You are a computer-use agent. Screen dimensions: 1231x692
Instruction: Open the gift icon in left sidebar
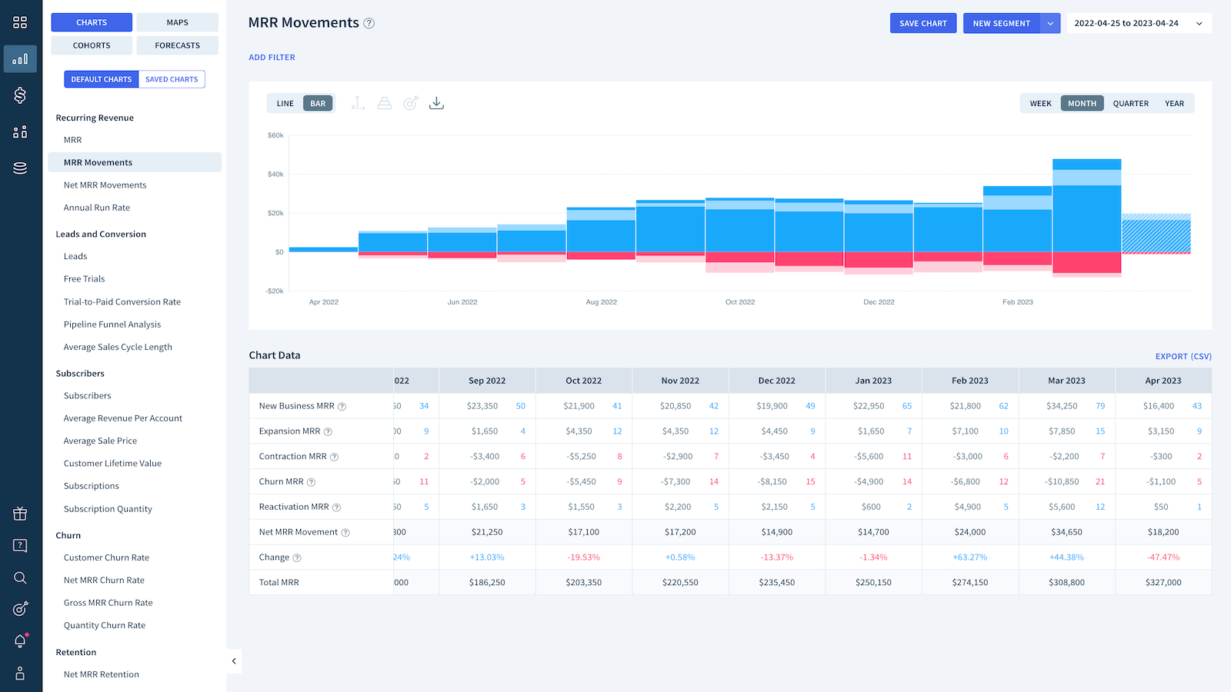[20, 514]
